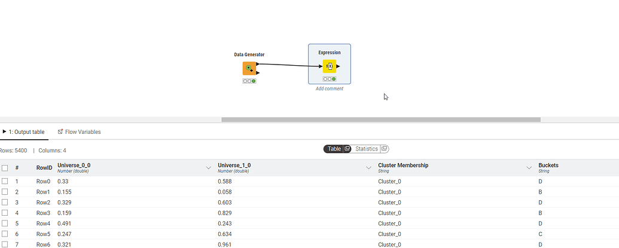This screenshot has width=619, height=248.
Task: Click the value 0.247 in Row5
Action: (65, 234)
